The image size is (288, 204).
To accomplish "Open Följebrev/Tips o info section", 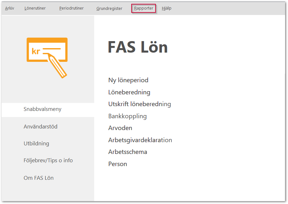I will click(x=48, y=161).
